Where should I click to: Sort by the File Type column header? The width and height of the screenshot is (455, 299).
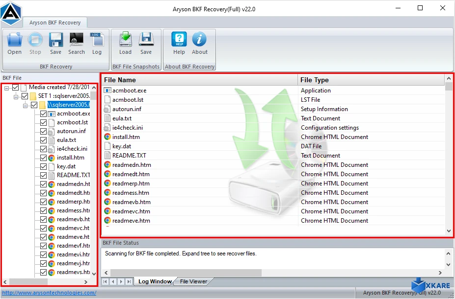point(371,80)
